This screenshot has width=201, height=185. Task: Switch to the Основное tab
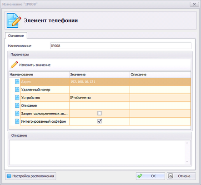coord(16,36)
